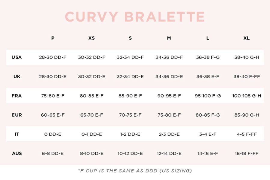This screenshot has width=270, height=180.
Task: Click the USA 28-30 DD-F cell
Action: click(x=53, y=57)
